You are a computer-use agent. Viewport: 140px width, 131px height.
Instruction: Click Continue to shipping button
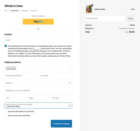tap(61, 124)
